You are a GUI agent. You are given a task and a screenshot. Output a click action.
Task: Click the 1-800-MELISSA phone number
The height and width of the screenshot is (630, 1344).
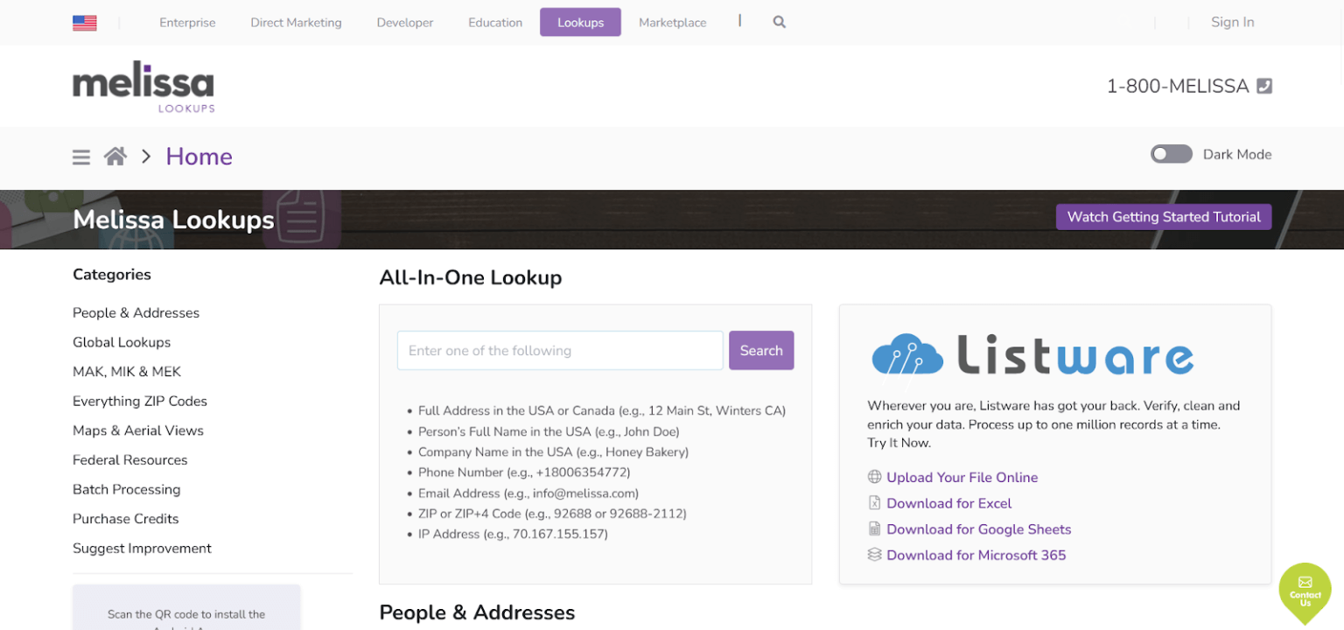(x=1178, y=86)
